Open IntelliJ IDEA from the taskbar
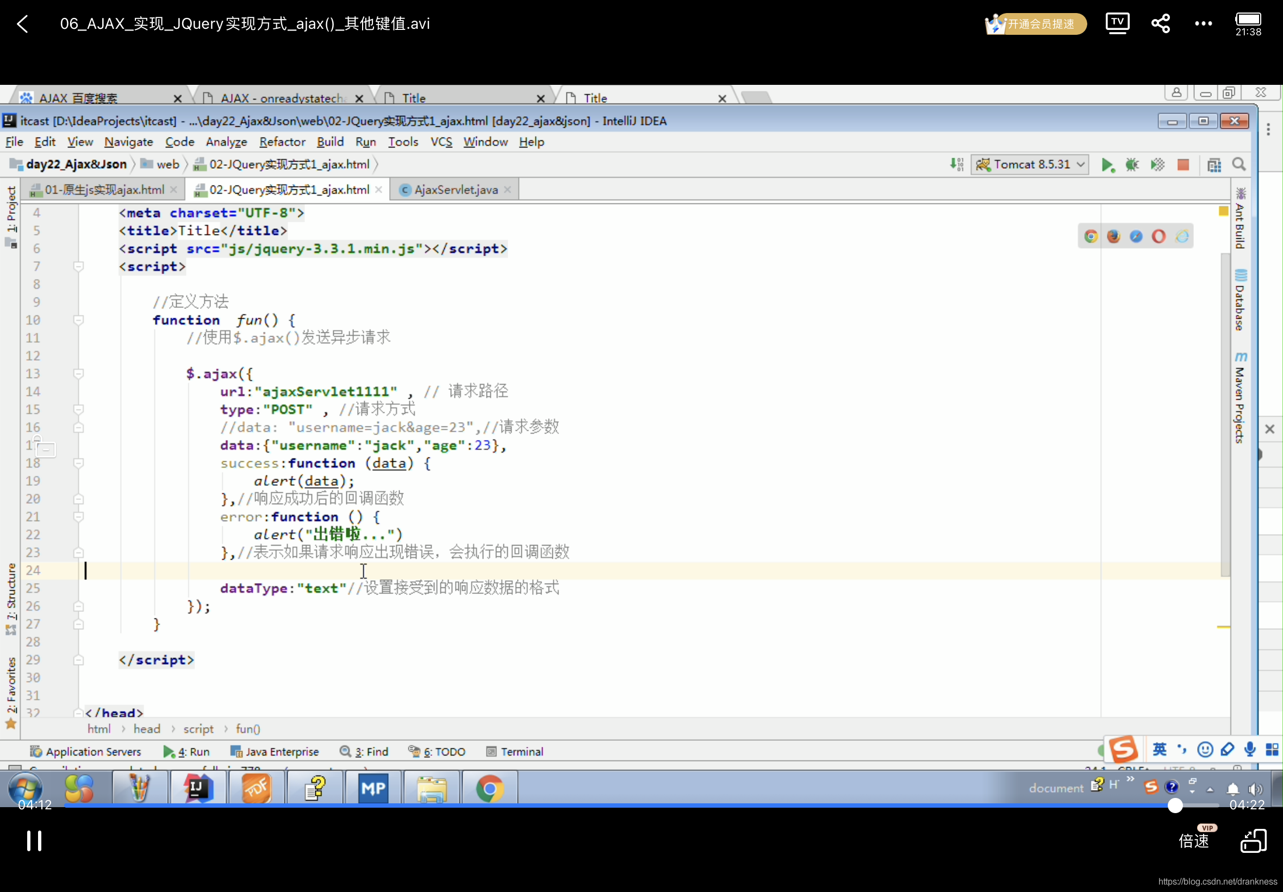This screenshot has width=1283, height=892. click(x=198, y=788)
